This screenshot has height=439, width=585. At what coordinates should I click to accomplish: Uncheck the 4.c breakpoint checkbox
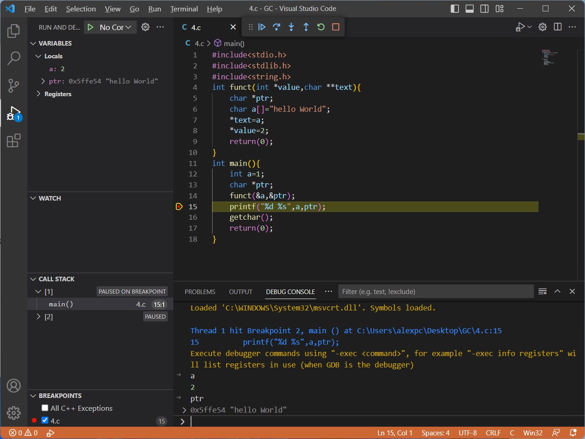[x=45, y=420]
